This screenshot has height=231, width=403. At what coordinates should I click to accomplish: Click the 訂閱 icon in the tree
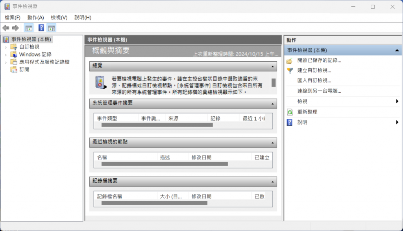pyautogui.click(x=14, y=70)
